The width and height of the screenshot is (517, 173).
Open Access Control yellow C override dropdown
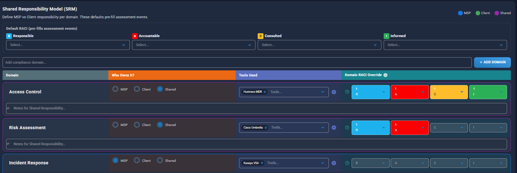(449, 92)
